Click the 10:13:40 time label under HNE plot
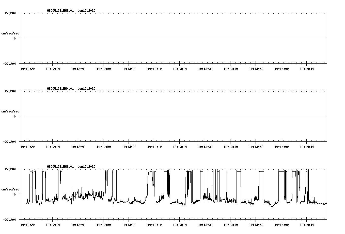 (x=231, y=69)
